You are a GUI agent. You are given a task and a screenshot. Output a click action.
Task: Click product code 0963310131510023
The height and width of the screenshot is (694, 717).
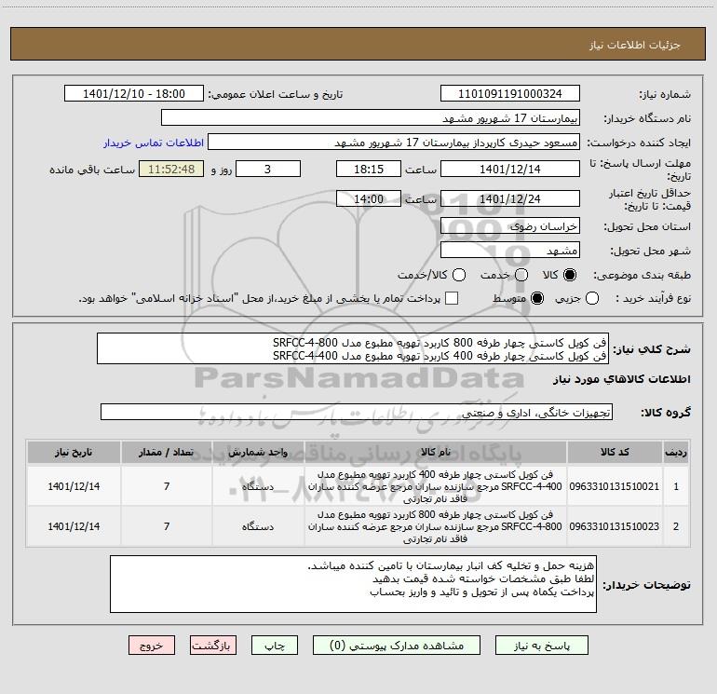(x=615, y=526)
